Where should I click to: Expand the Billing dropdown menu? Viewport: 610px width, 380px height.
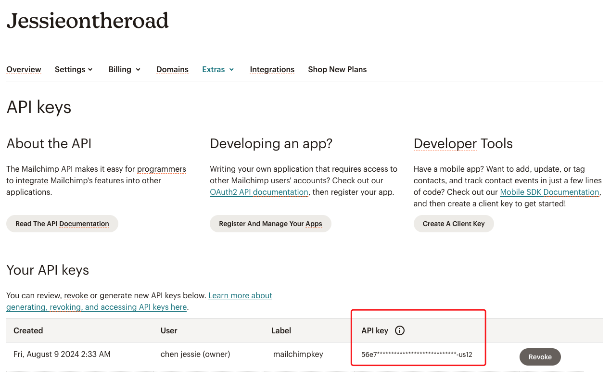(x=125, y=69)
